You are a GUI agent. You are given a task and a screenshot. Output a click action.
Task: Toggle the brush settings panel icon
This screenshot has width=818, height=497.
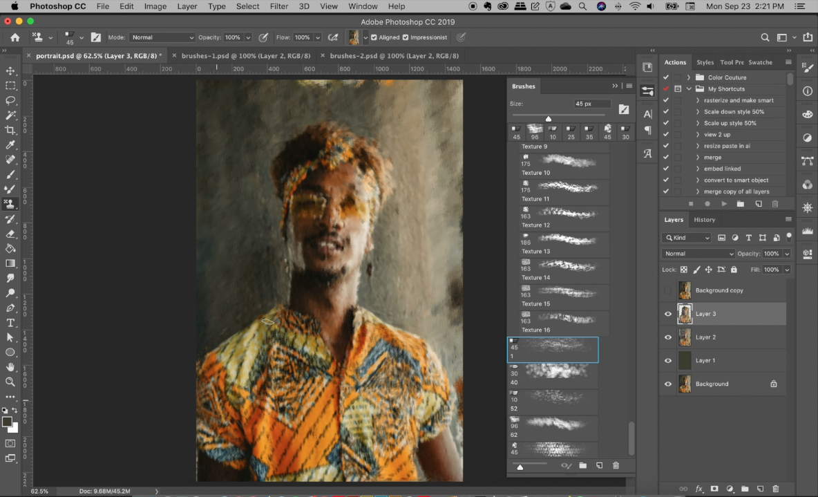click(96, 37)
